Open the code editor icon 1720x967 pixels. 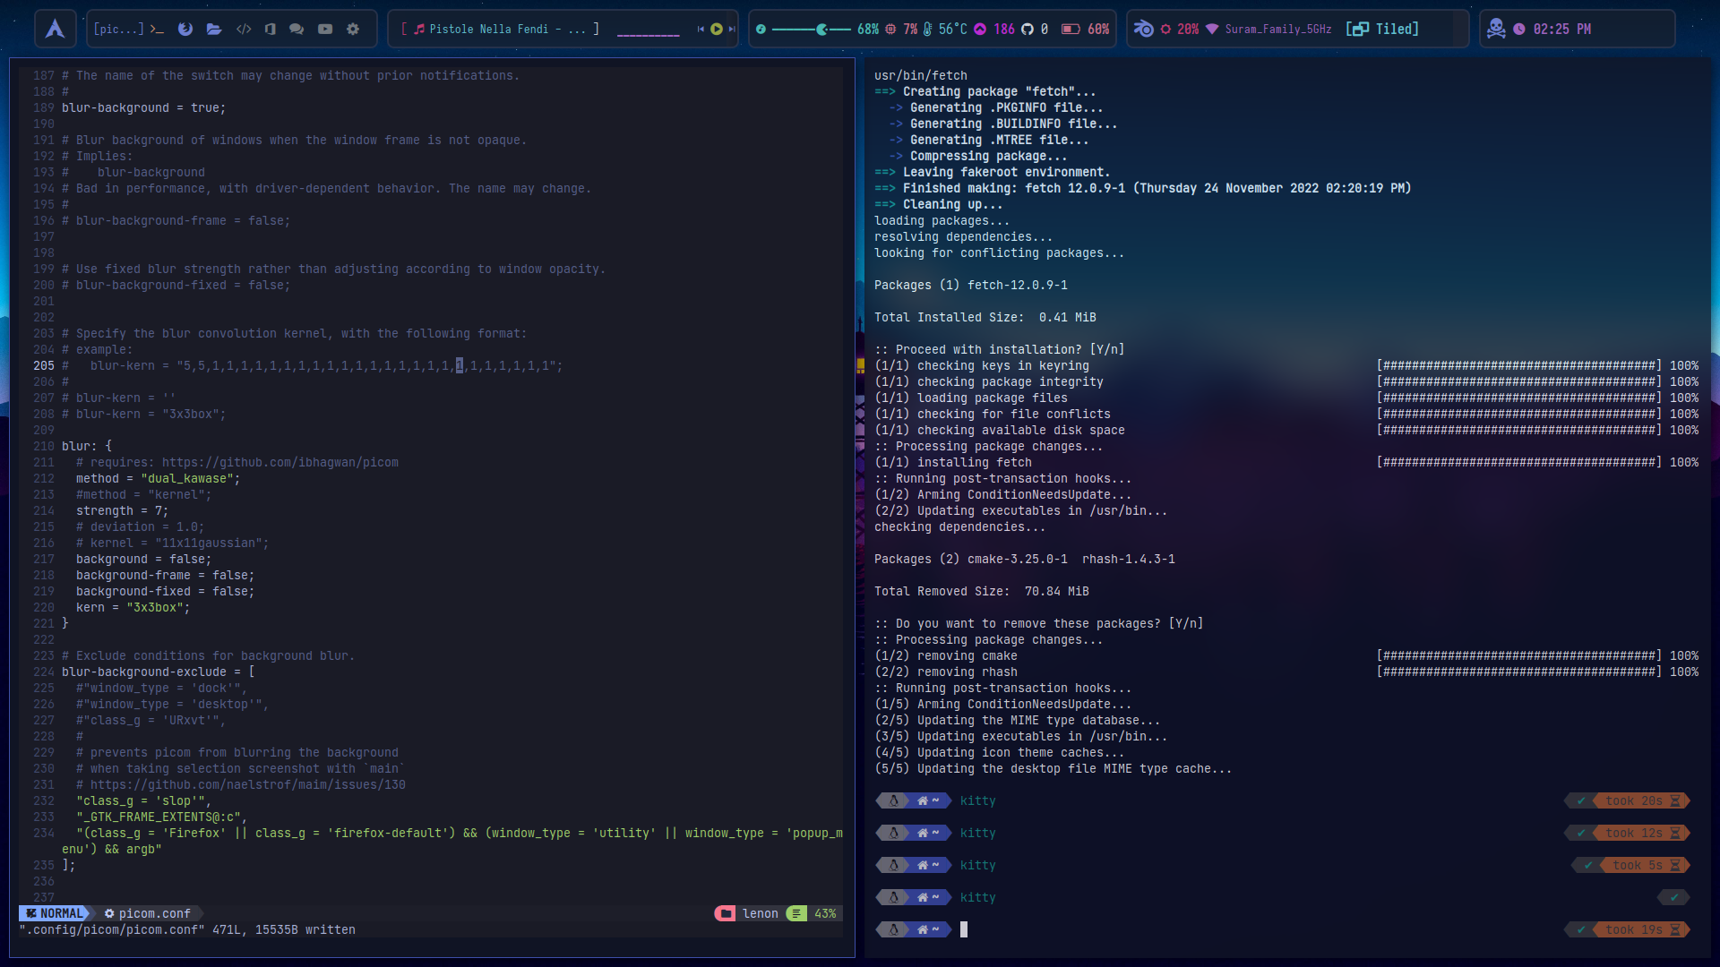[243, 29]
